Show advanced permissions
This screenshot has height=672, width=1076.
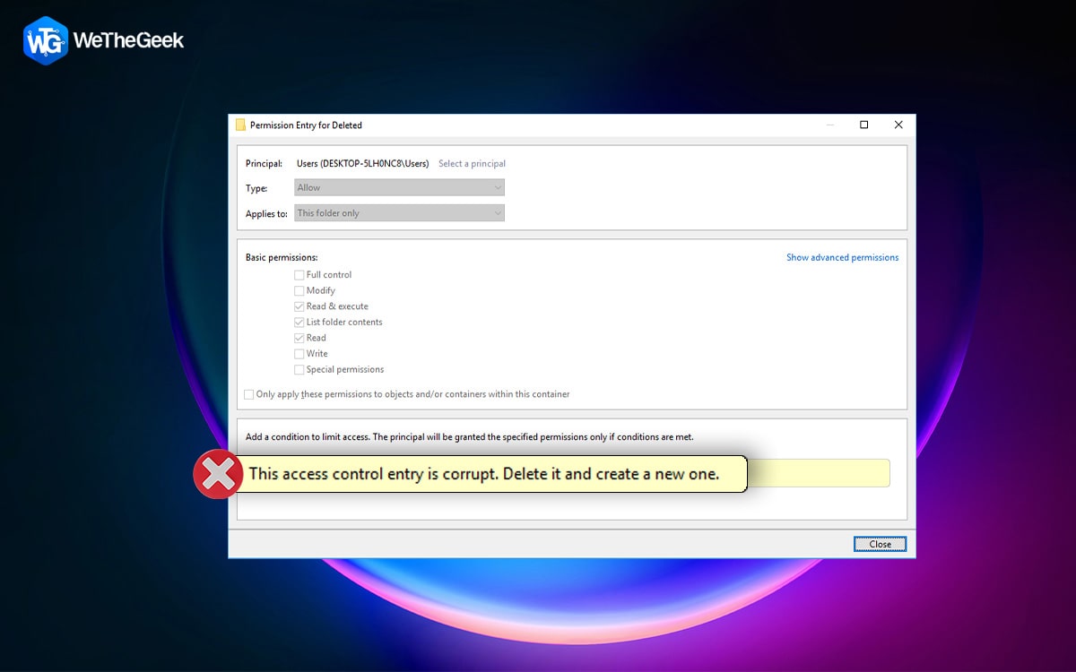click(842, 257)
